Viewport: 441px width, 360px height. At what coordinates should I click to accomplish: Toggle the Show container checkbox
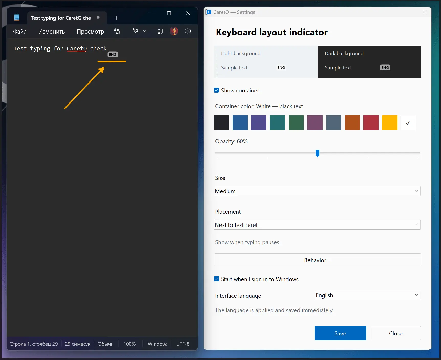point(216,90)
